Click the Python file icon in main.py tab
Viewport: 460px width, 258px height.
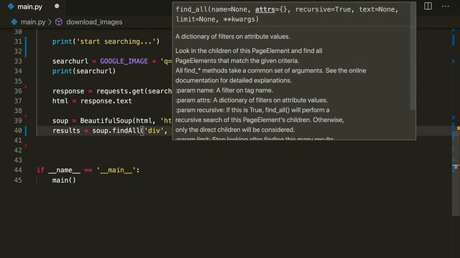(11, 6)
